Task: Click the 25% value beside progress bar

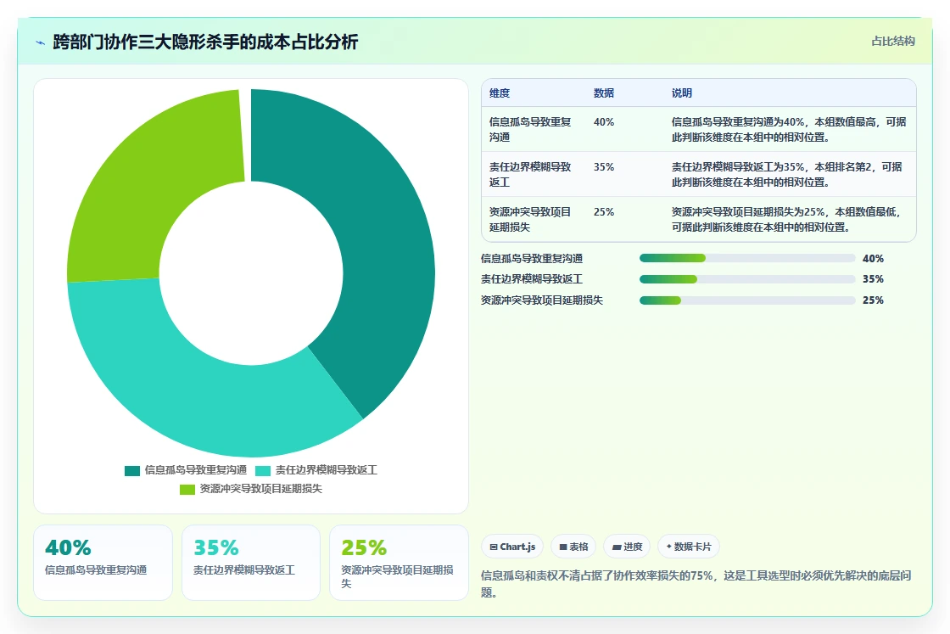Action: [873, 300]
